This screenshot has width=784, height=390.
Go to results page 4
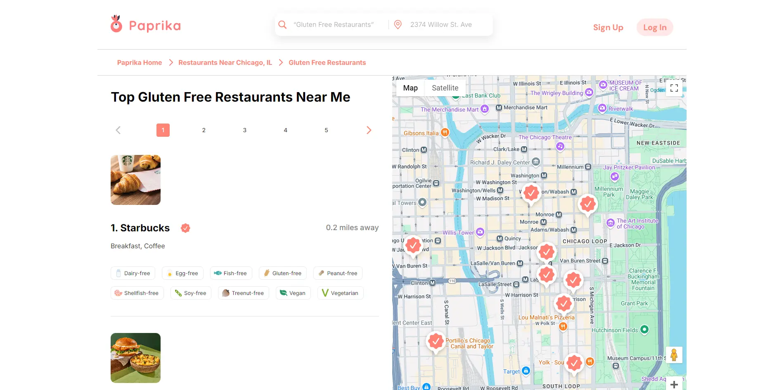[285, 130]
